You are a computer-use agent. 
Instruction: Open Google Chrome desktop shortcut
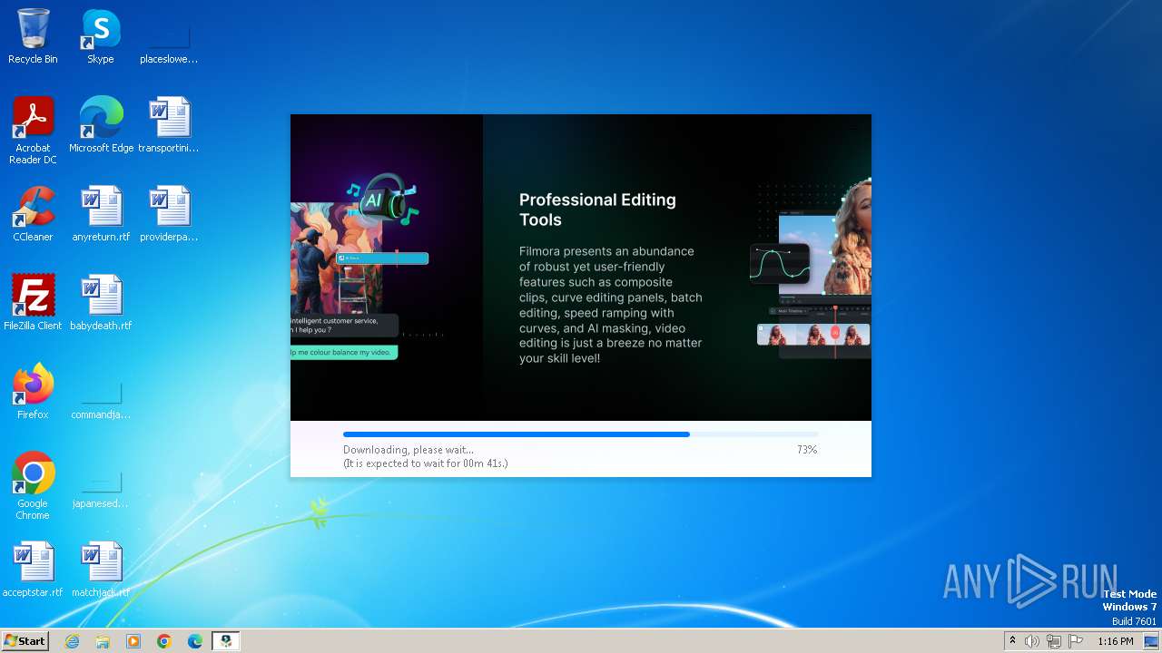tap(33, 486)
